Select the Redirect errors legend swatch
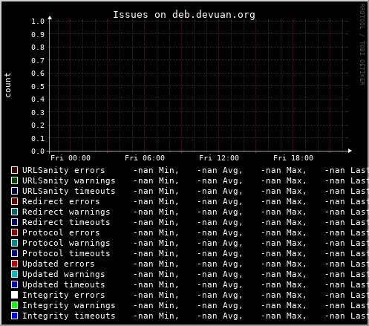This screenshot has height=326, width=369. 14,201
